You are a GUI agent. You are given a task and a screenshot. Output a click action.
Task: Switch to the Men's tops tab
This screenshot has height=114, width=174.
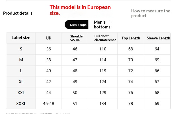[x=78, y=25]
